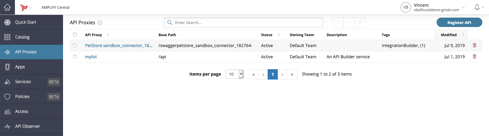This screenshot has width=489, height=136.
Task: Open the notifications bell
Action: tap(477, 7)
